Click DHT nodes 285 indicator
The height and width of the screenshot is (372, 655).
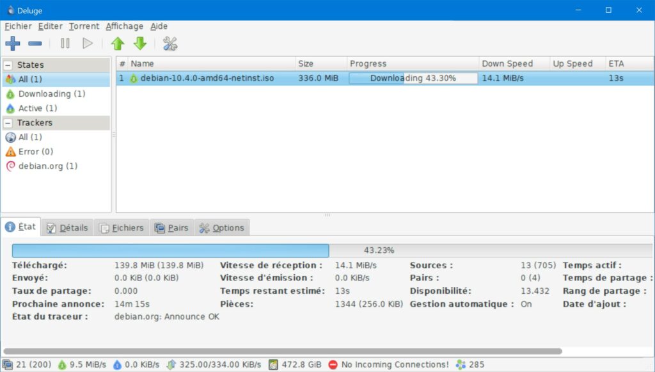(470, 365)
